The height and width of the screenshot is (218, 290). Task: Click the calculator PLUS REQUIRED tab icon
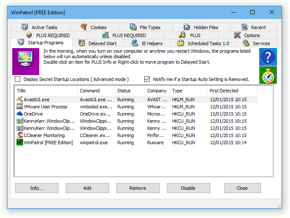pos(105,35)
